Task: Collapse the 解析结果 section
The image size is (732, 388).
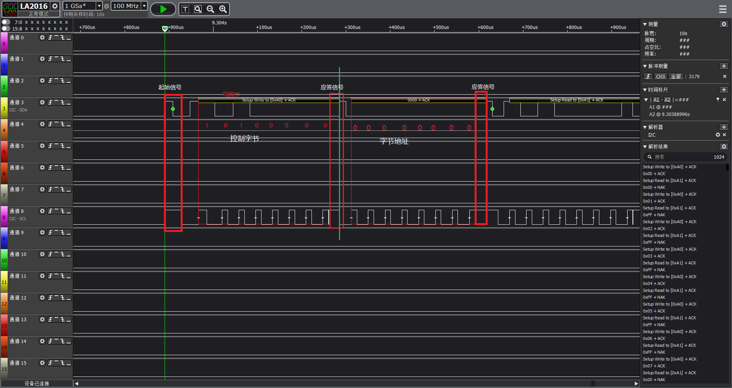Action: tap(645, 147)
